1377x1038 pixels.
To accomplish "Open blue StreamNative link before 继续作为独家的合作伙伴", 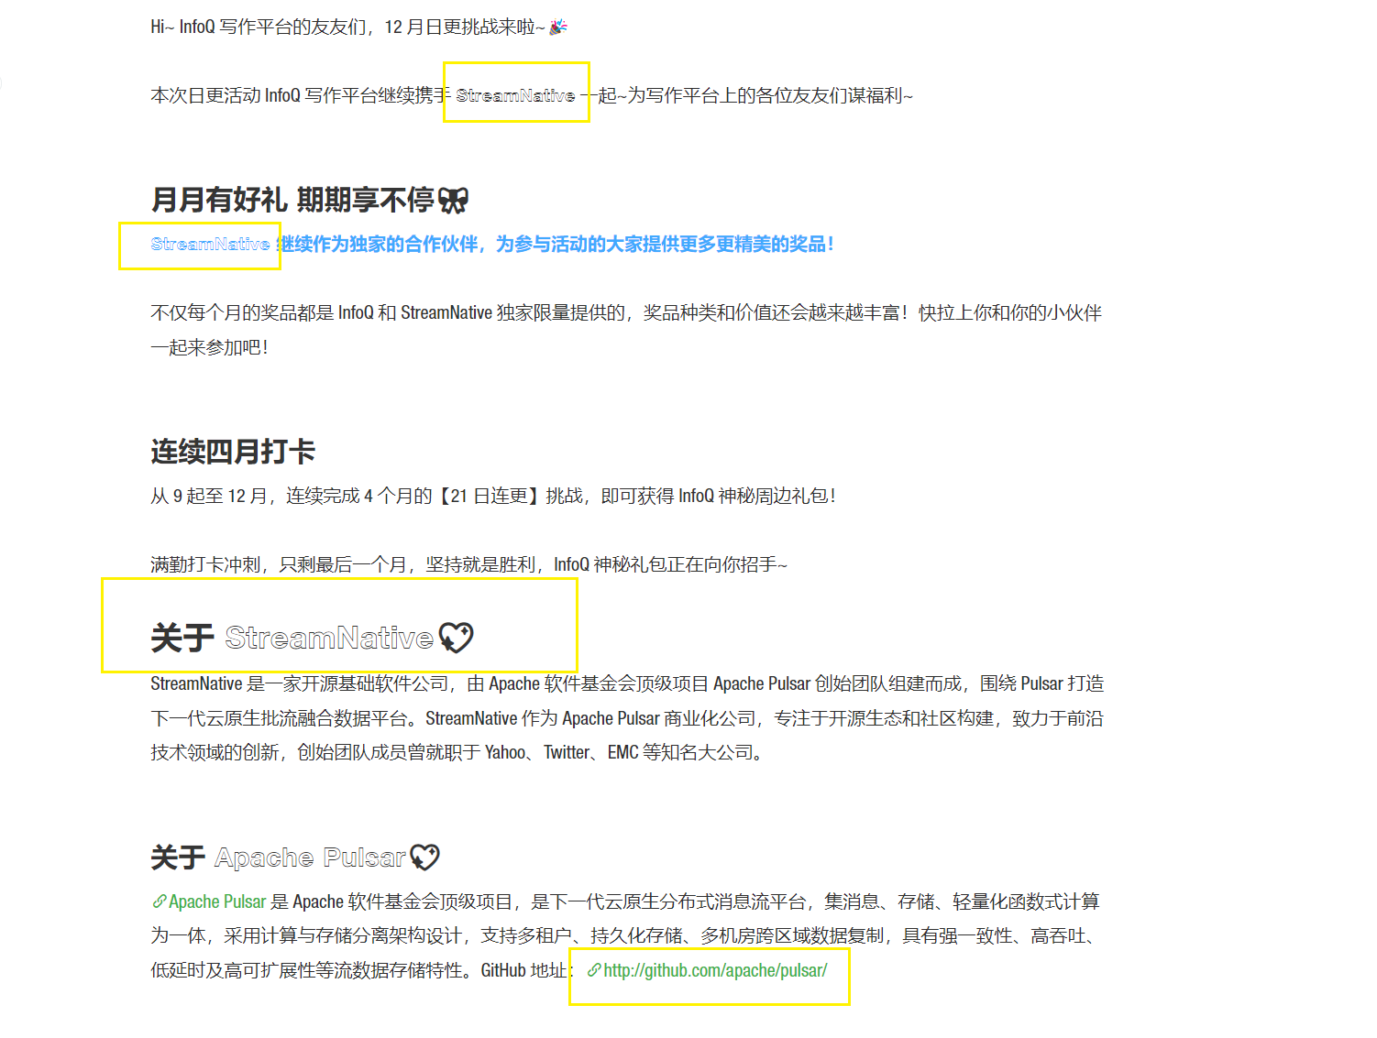I will tap(210, 245).
